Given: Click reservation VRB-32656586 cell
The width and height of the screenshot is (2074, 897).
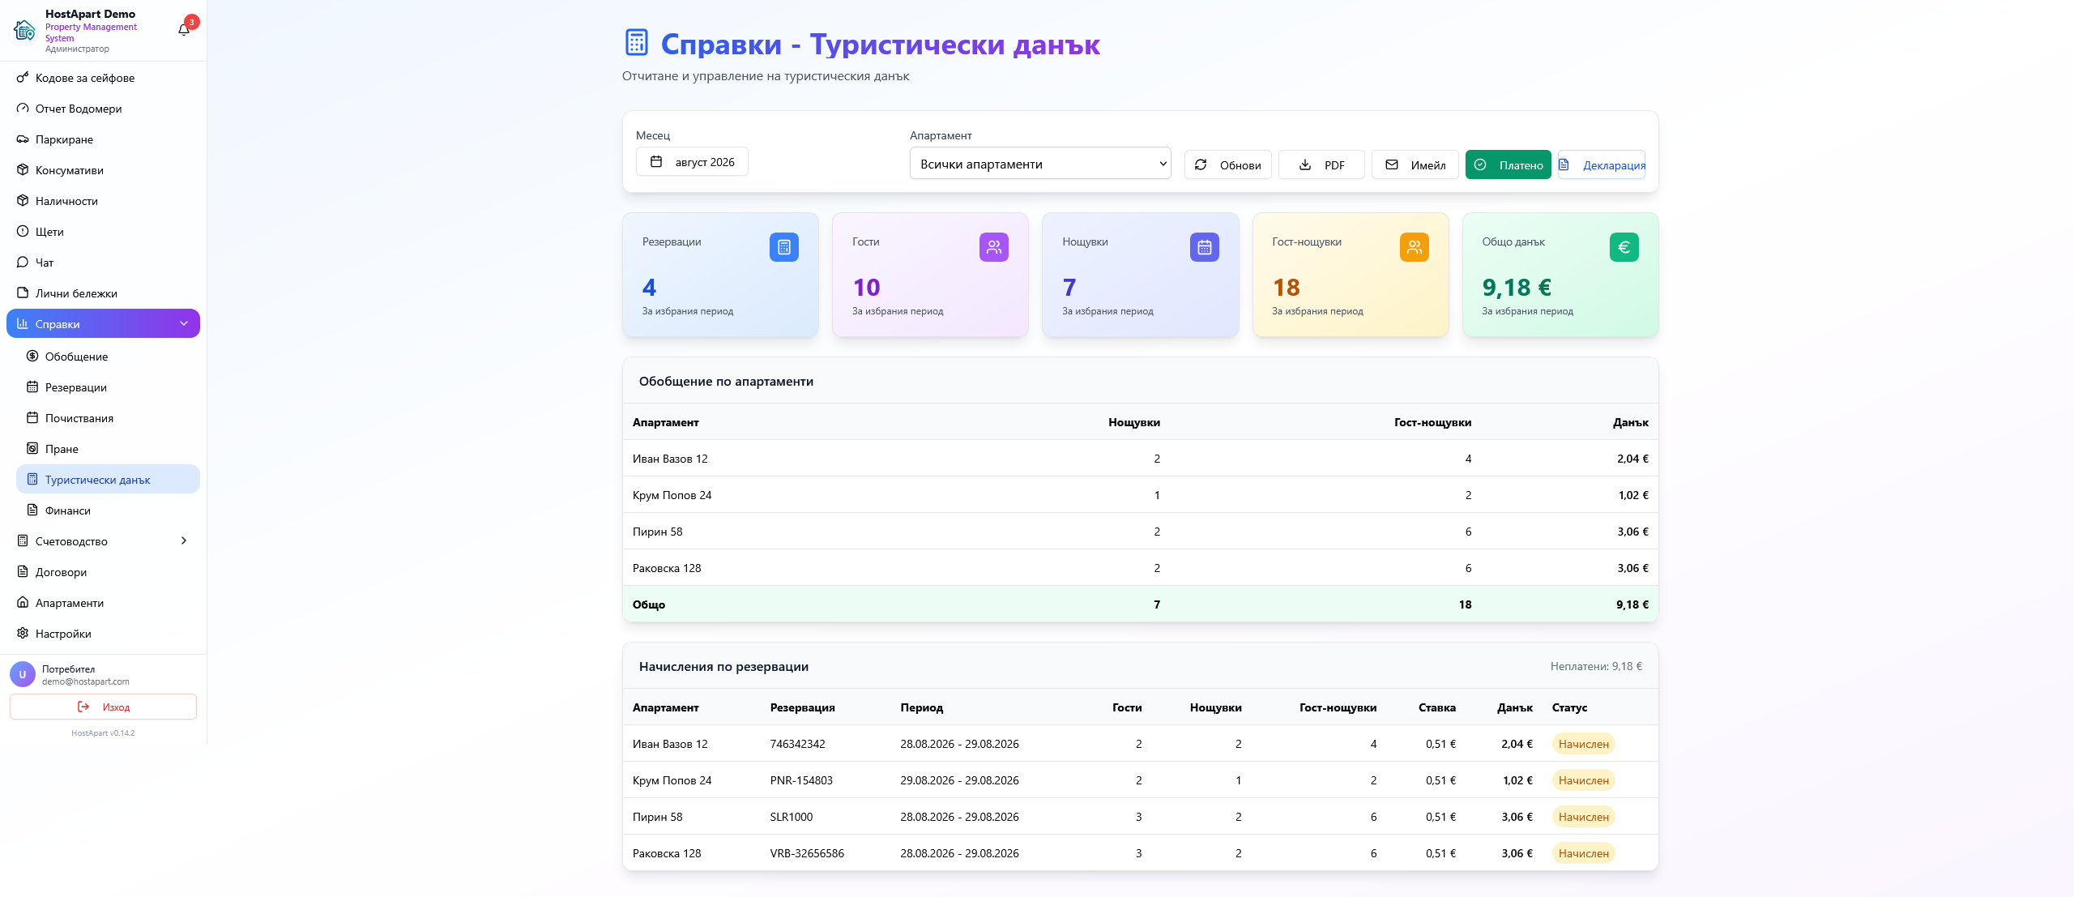Looking at the screenshot, I should point(807,853).
